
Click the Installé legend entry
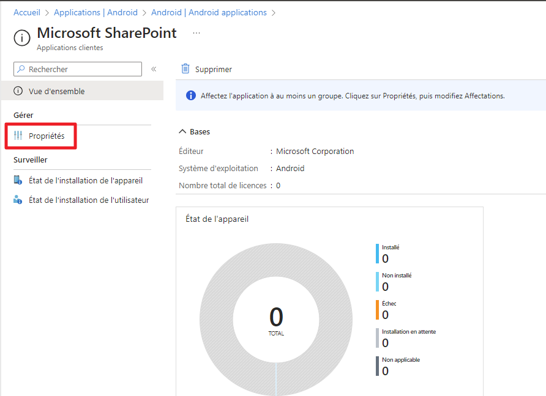click(x=387, y=254)
